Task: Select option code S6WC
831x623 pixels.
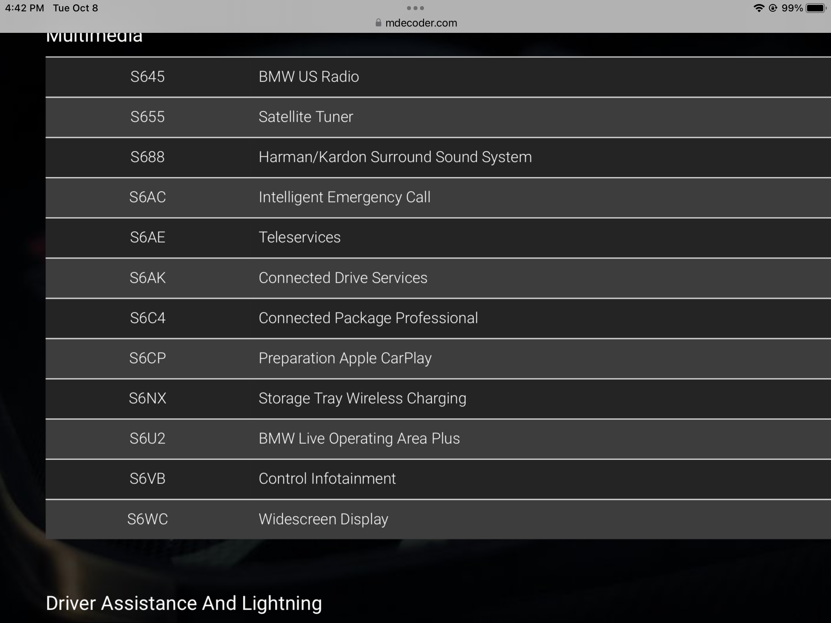Action: [147, 519]
